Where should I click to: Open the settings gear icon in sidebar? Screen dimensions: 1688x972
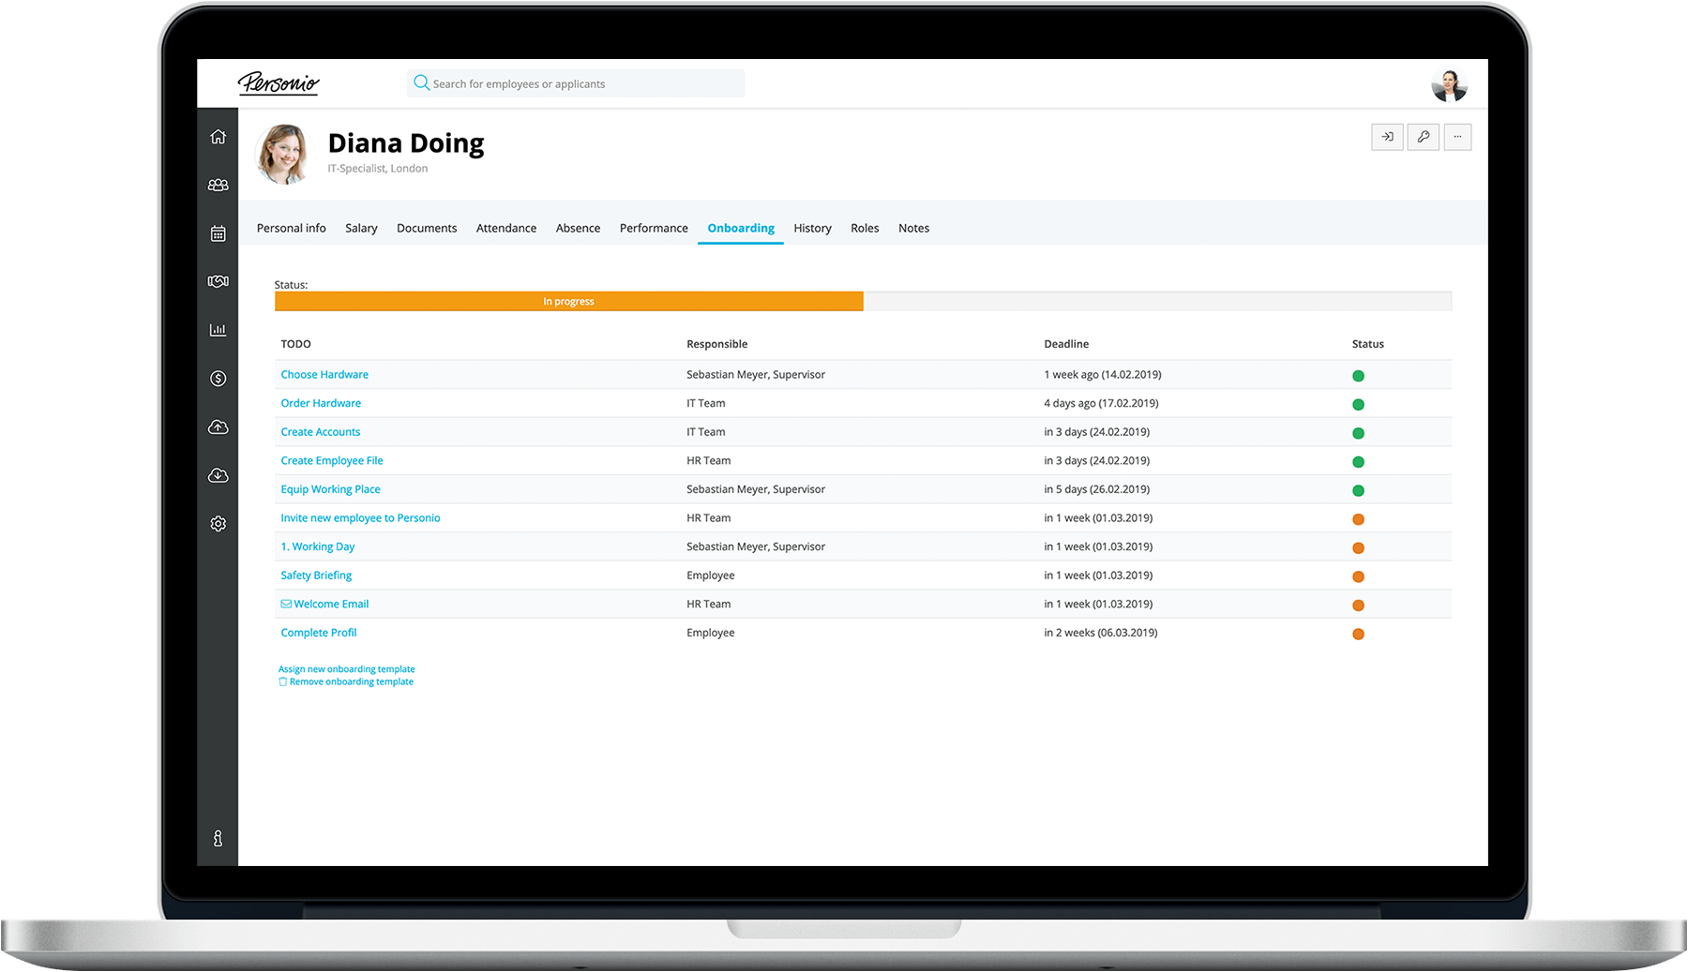coord(218,524)
